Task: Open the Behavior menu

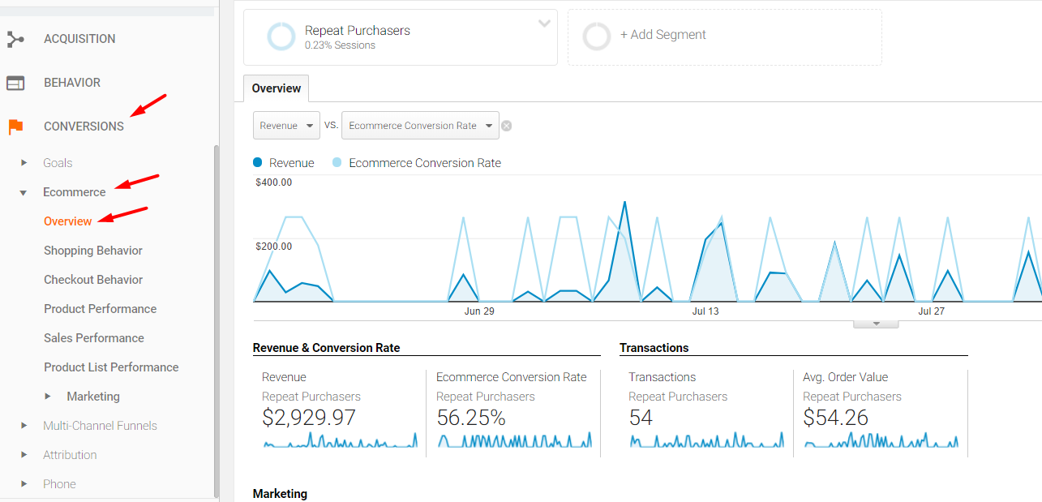Action: pos(72,83)
